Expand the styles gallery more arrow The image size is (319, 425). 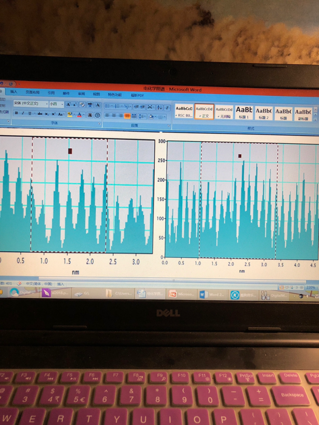click(x=316, y=119)
